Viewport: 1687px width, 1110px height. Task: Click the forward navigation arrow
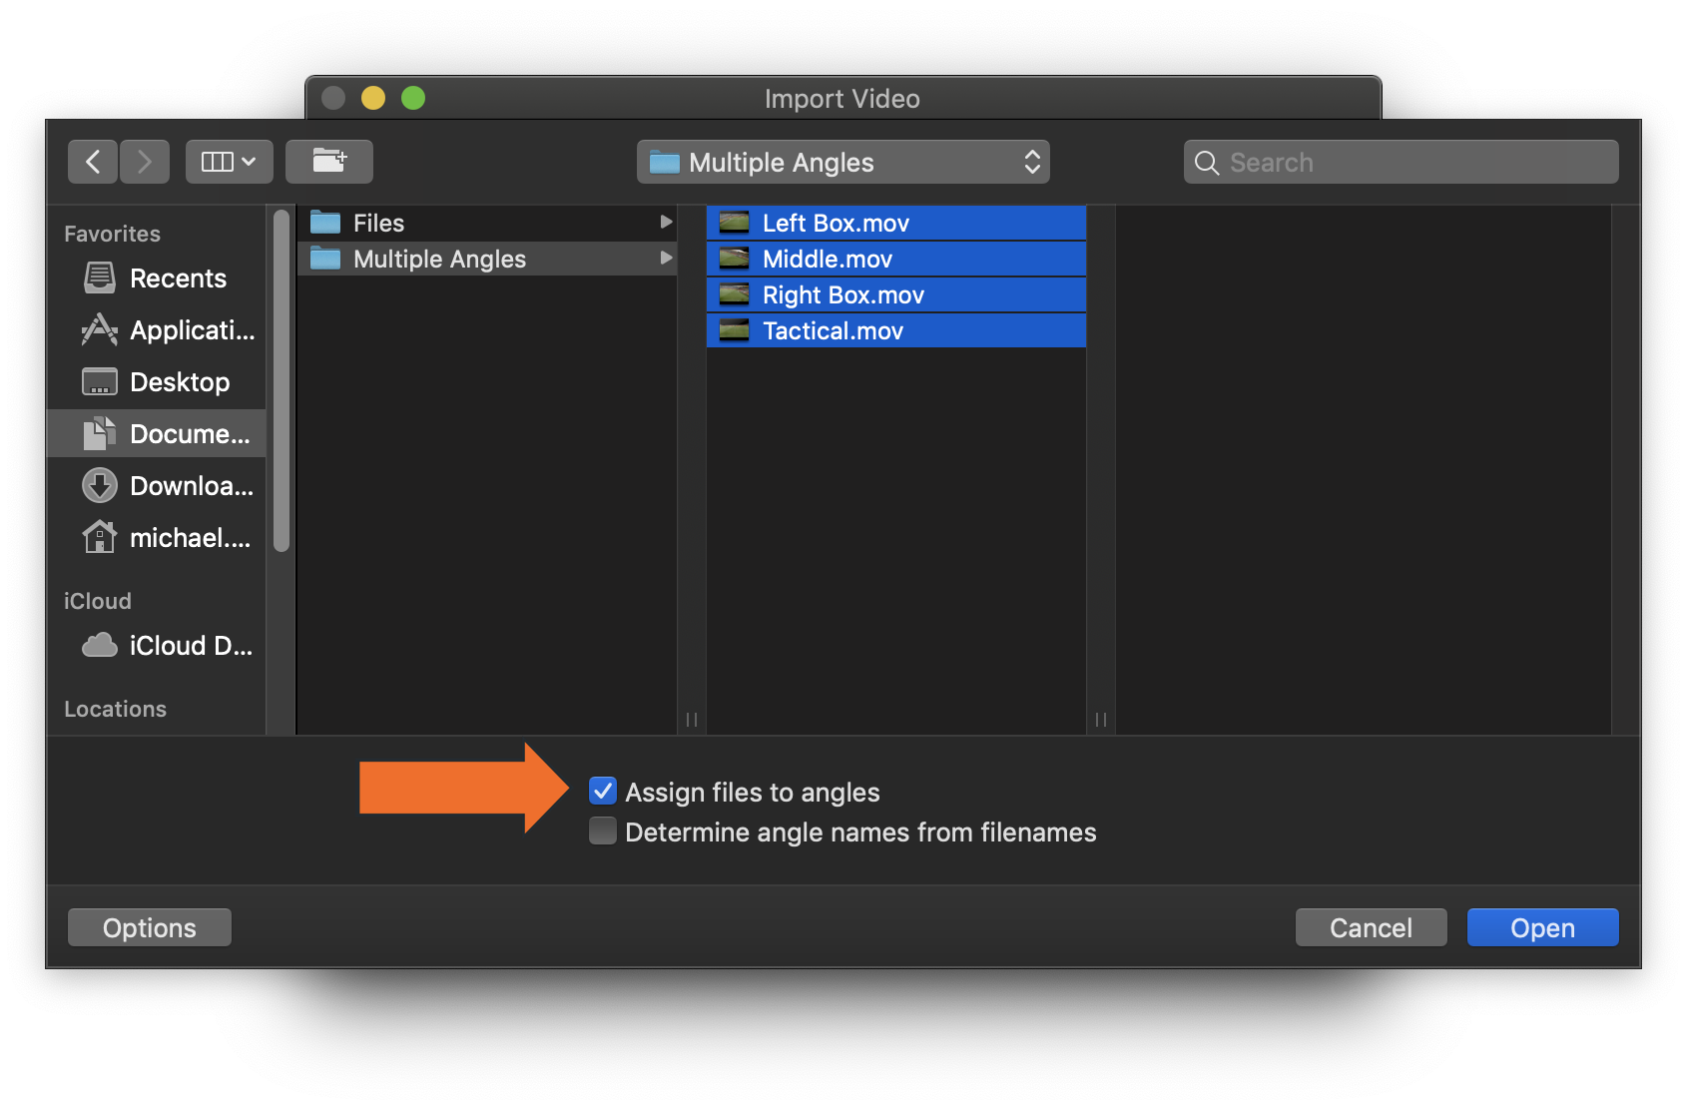144,161
